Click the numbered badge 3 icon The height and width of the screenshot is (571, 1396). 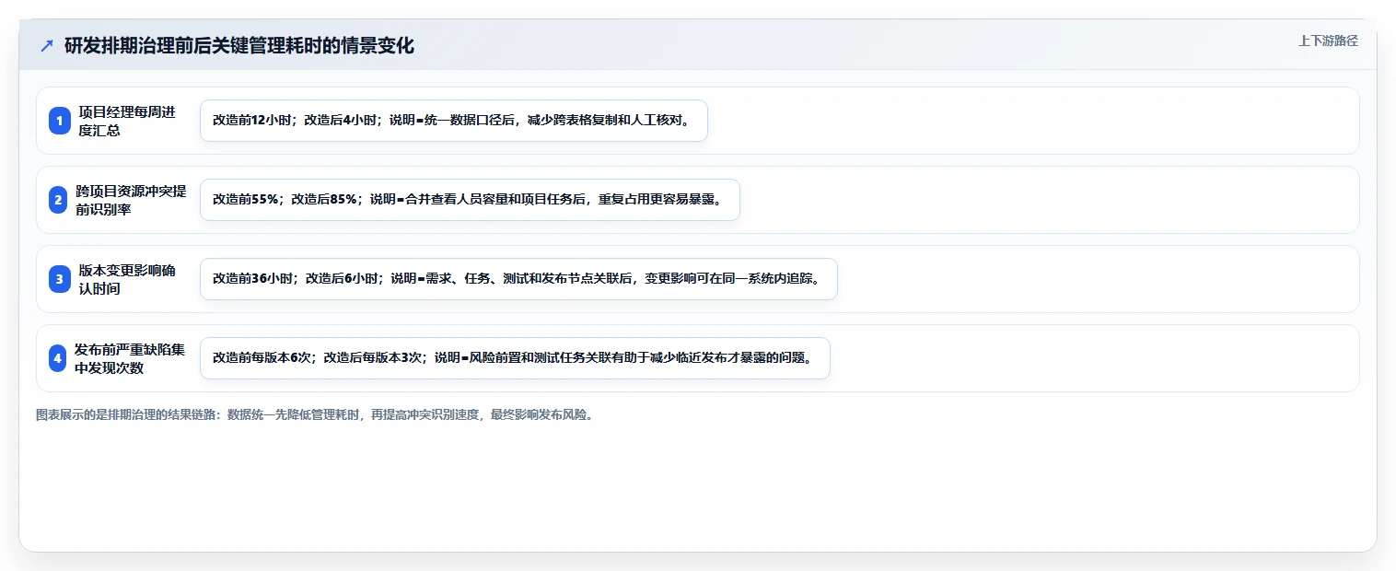pyautogui.click(x=60, y=279)
